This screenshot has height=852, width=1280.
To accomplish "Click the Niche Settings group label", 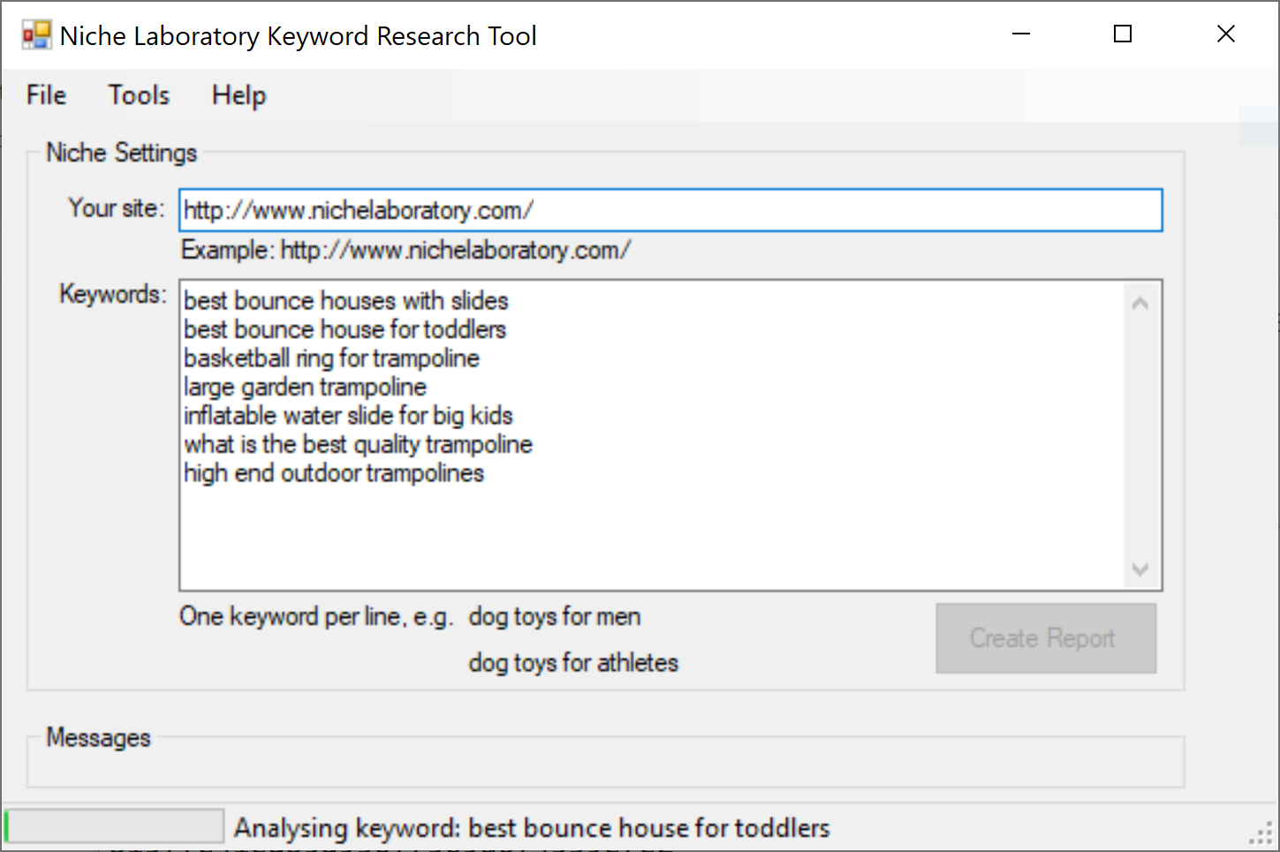I will coord(122,153).
